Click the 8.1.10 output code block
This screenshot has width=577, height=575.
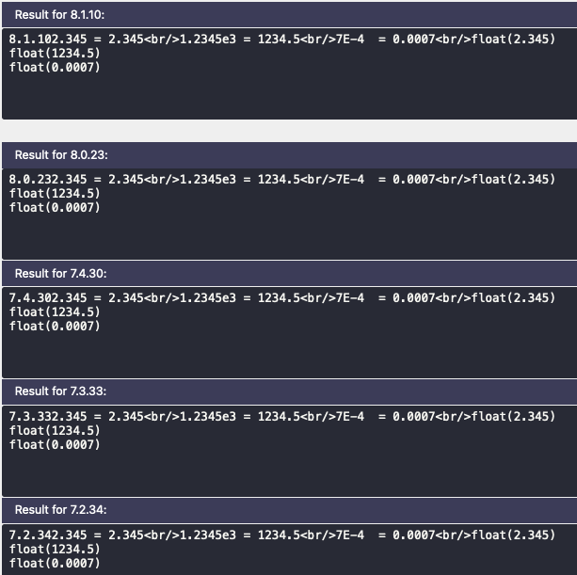click(x=289, y=74)
